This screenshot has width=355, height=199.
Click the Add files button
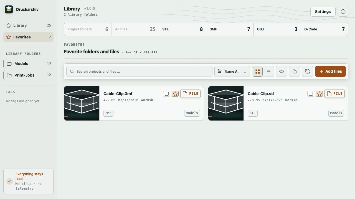point(330,71)
